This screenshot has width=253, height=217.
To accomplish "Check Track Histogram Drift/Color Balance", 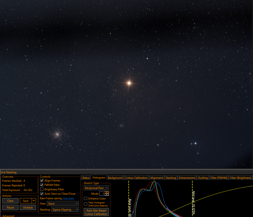I will pyautogui.click(x=86, y=204).
